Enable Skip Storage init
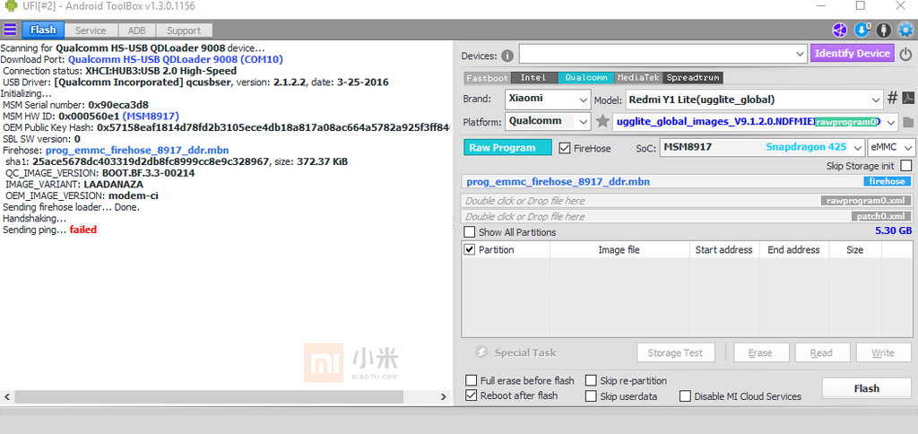The width and height of the screenshot is (918, 434). [905, 166]
